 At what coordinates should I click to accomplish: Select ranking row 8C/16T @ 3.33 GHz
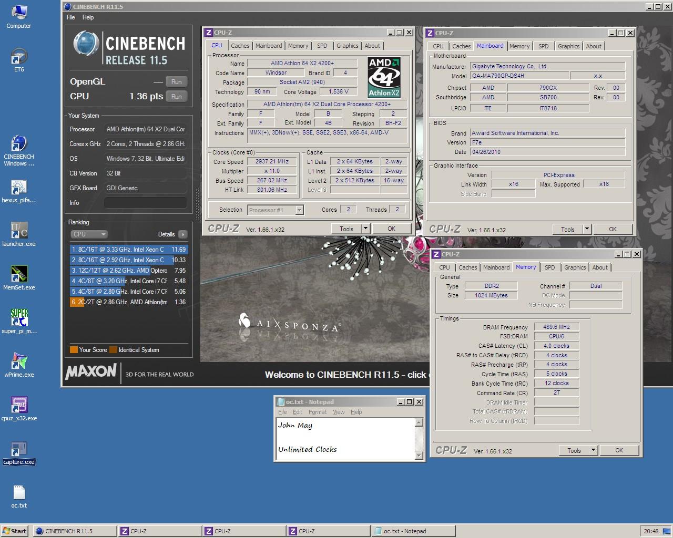(x=129, y=250)
